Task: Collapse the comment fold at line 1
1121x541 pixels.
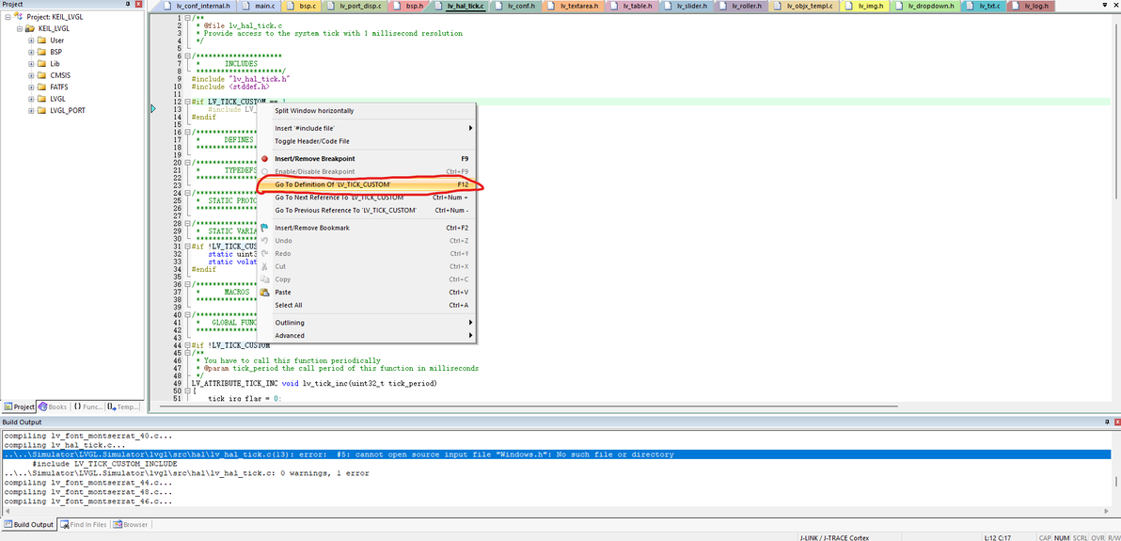Action: click(186, 17)
